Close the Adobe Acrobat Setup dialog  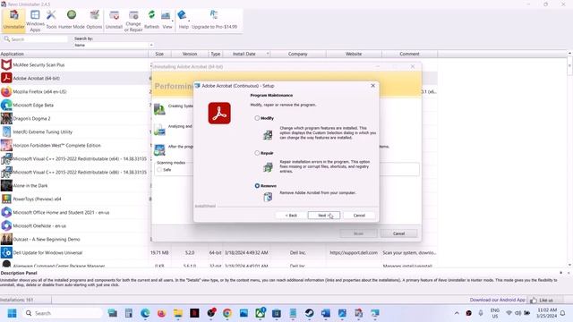(372, 86)
